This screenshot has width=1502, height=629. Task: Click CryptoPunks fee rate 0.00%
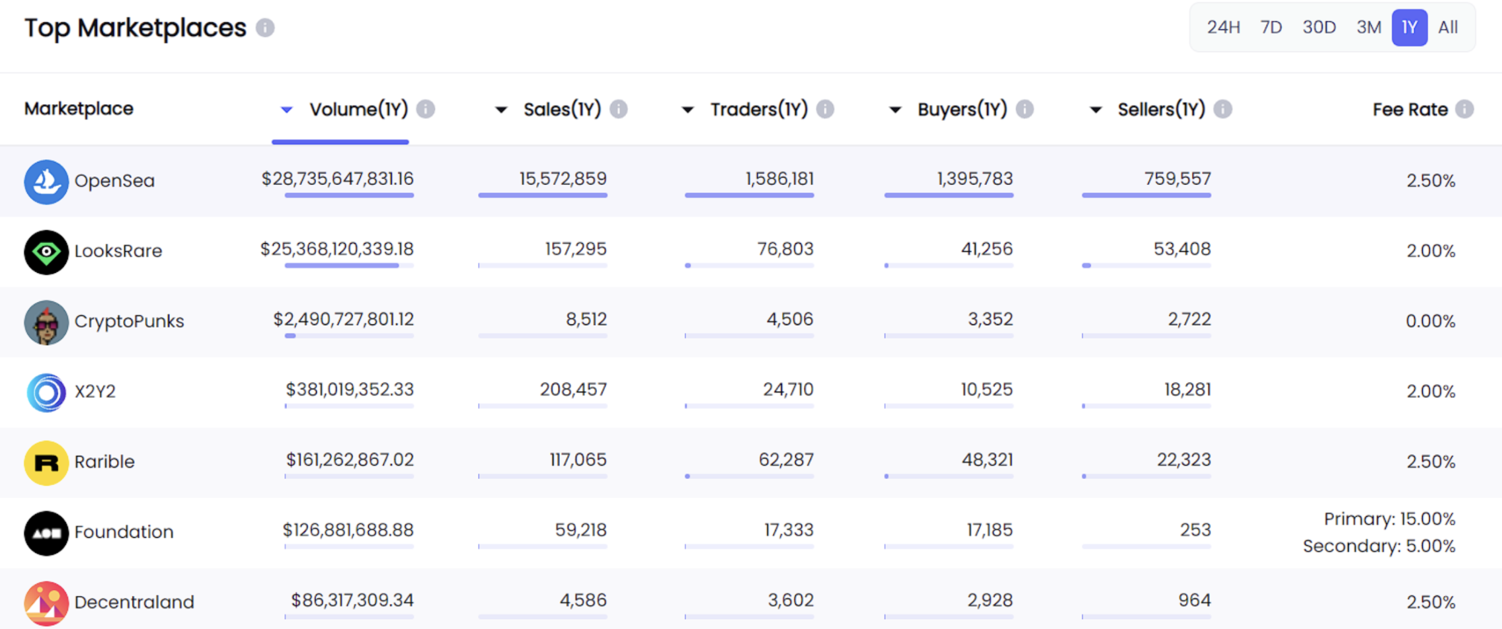pyautogui.click(x=1431, y=322)
